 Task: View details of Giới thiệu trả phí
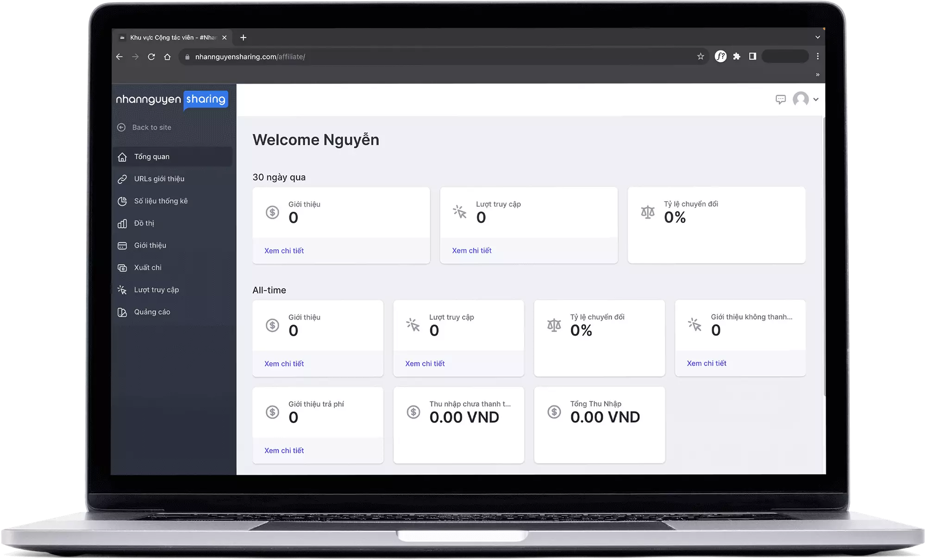(x=284, y=450)
